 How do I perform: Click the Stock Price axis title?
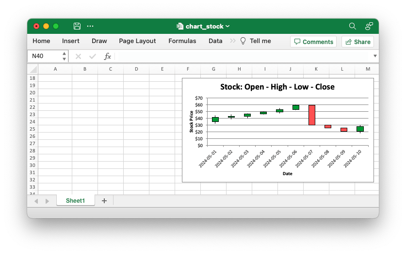click(191, 121)
